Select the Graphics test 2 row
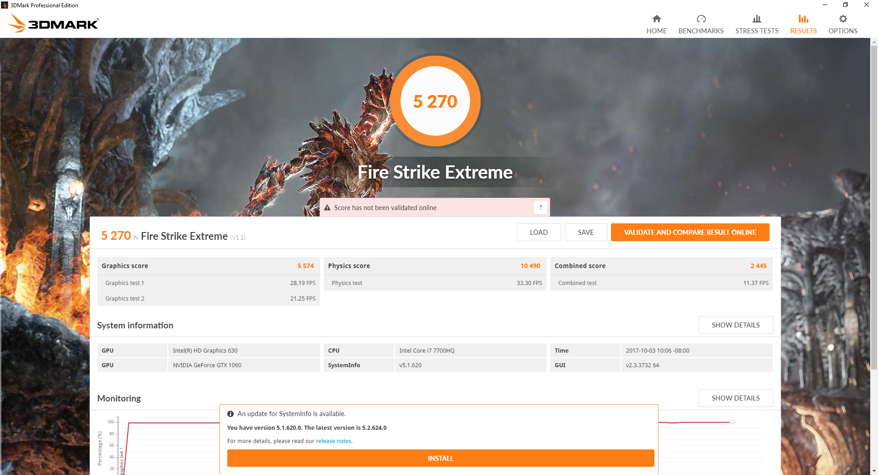Image resolution: width=878 pixels, height=475 pixels. point(209,298)
